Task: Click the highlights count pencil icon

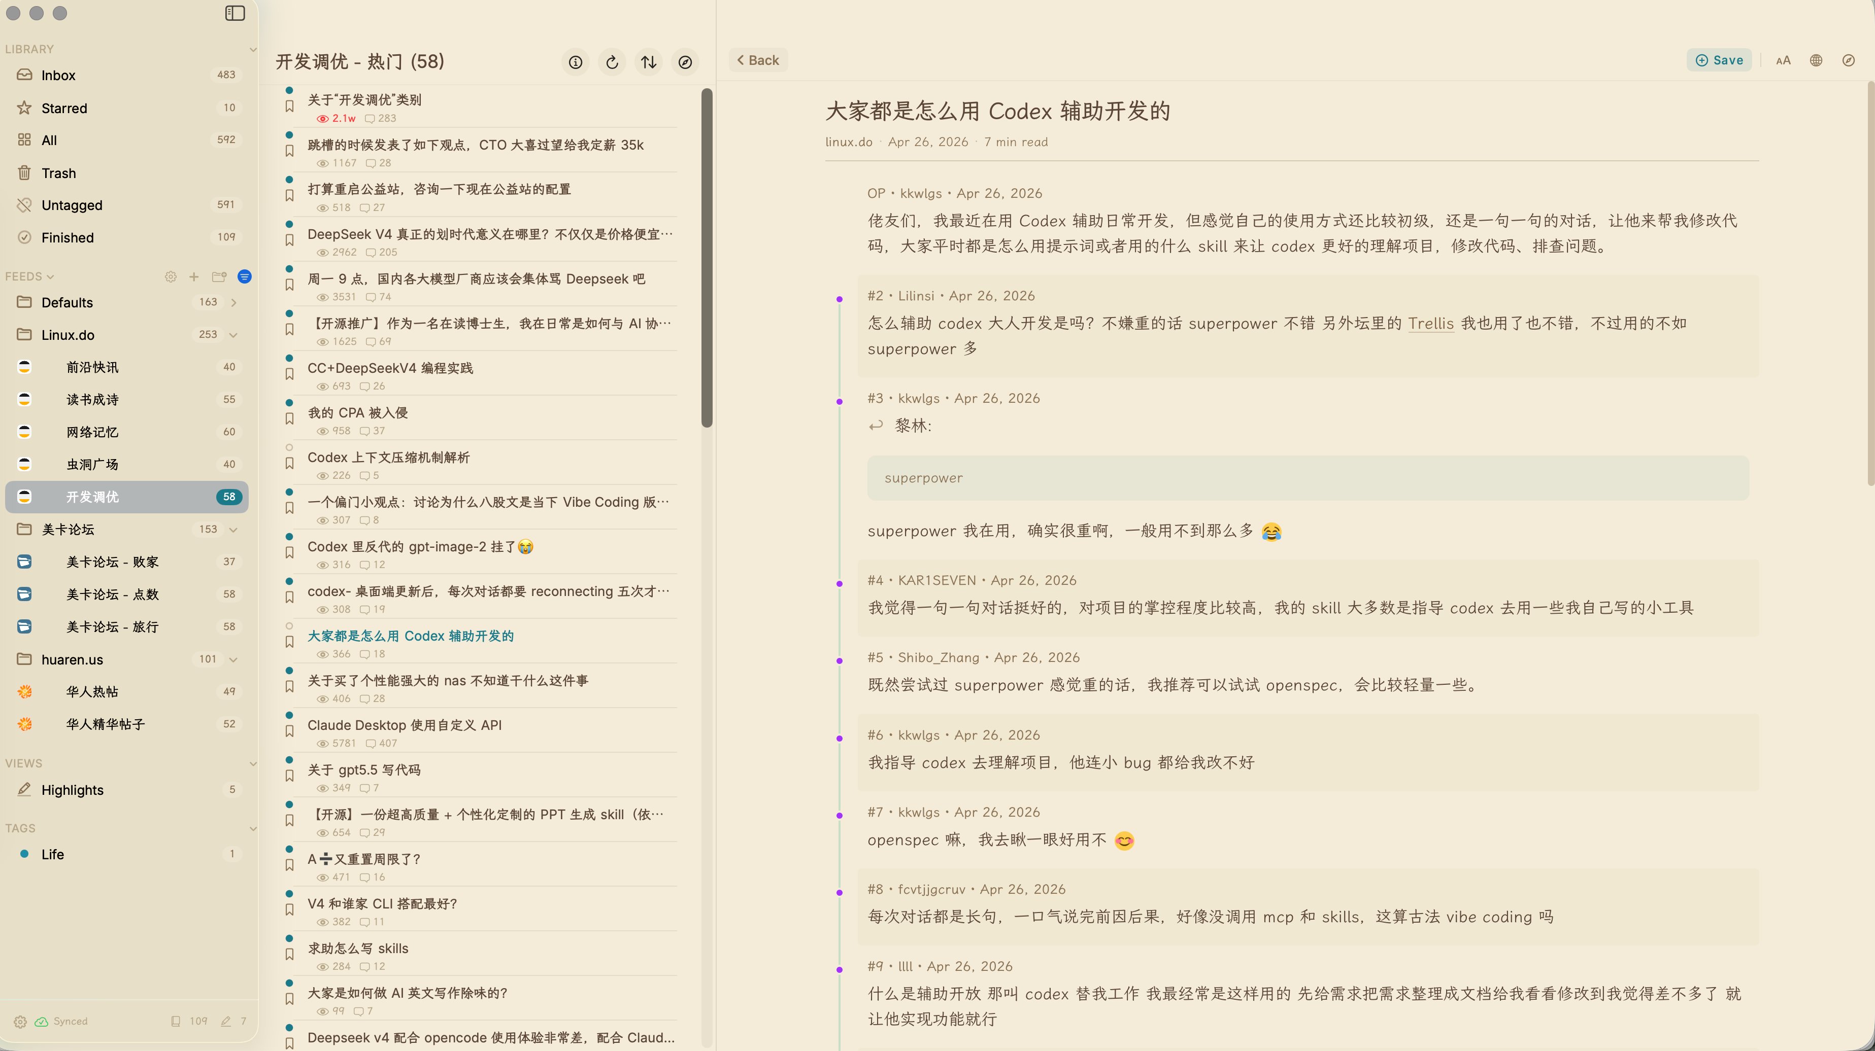Action: pos(226,1021)
